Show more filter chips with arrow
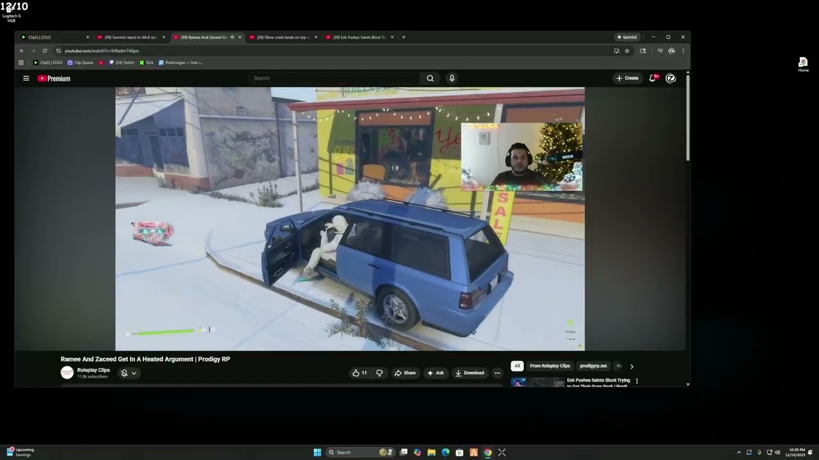This screenshot has height=460, width=819. pos(632,366)
